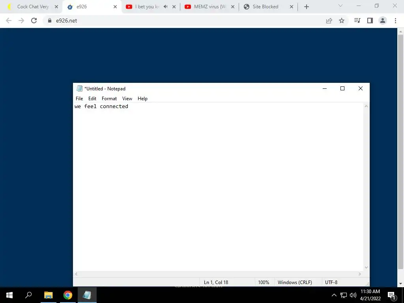Click Notepad horizontal scroll left arrow
Image resolution: width=404 pixels, height=303 pixels.
tap(76, 274)
